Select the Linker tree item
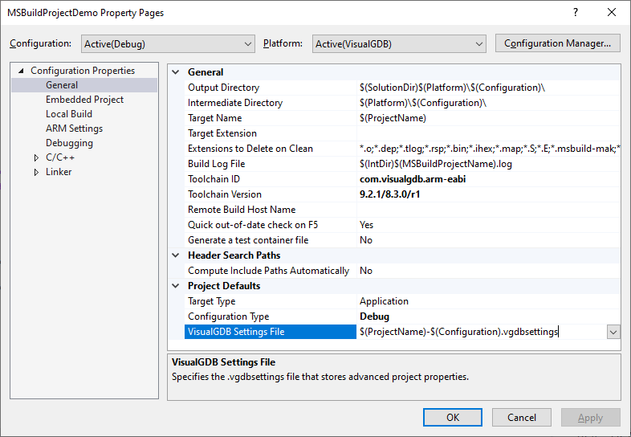Image resolution: width=631 pixels, height=437 pixels. pos(59,172)
